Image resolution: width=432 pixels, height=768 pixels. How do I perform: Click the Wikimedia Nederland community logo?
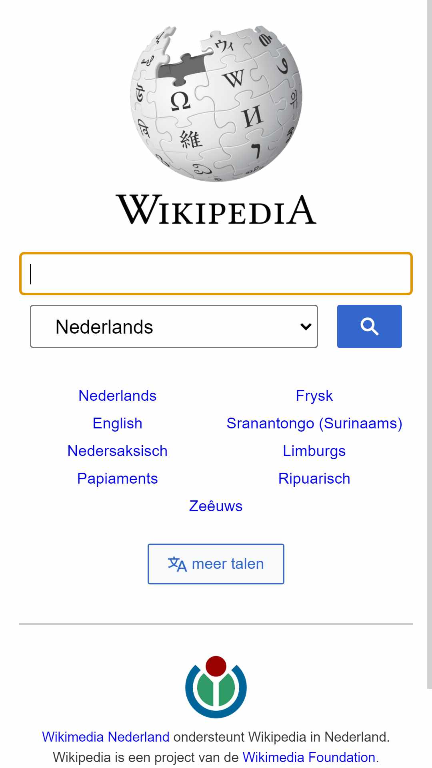216,687
